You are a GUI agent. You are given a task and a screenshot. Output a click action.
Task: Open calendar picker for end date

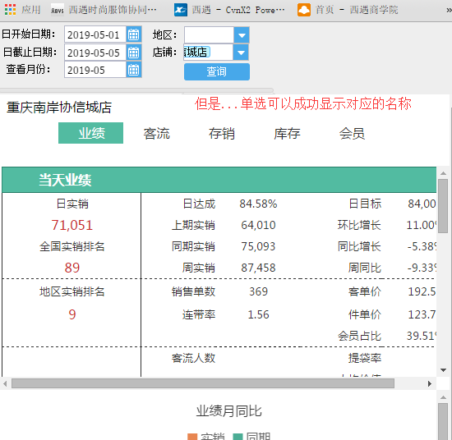[x=133, y=53]
